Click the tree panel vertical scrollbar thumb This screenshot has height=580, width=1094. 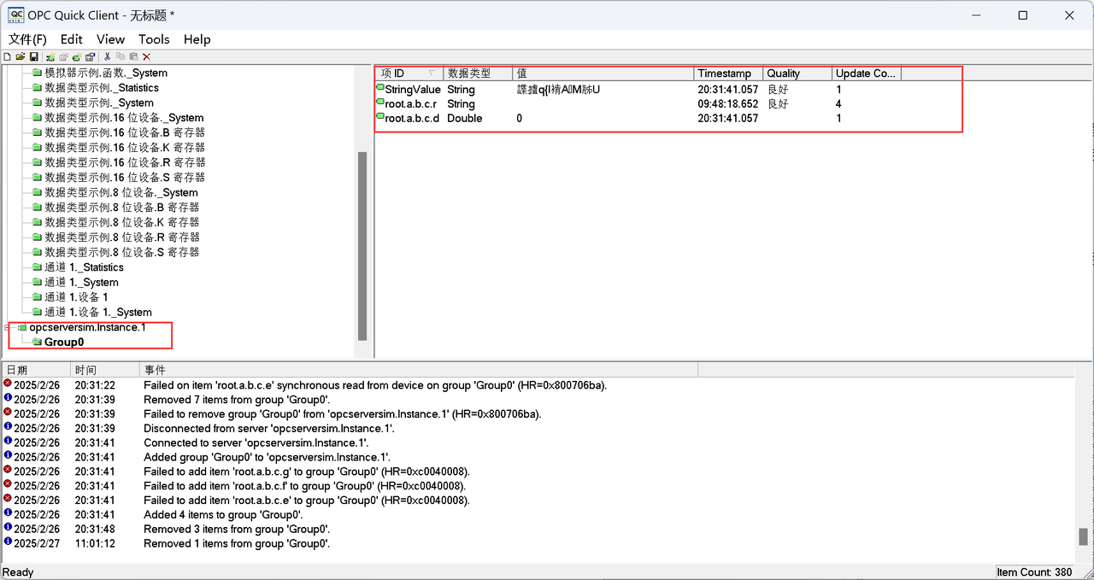click(x=362, y=246)
